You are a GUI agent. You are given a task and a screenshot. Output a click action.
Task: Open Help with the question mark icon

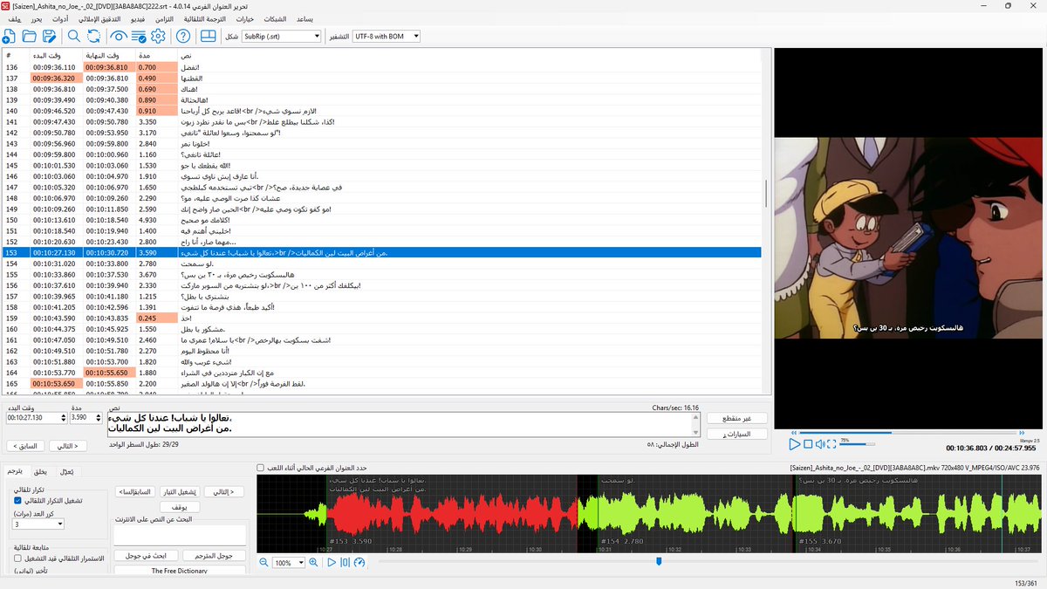pyautogui.click(x=182, y=36)
